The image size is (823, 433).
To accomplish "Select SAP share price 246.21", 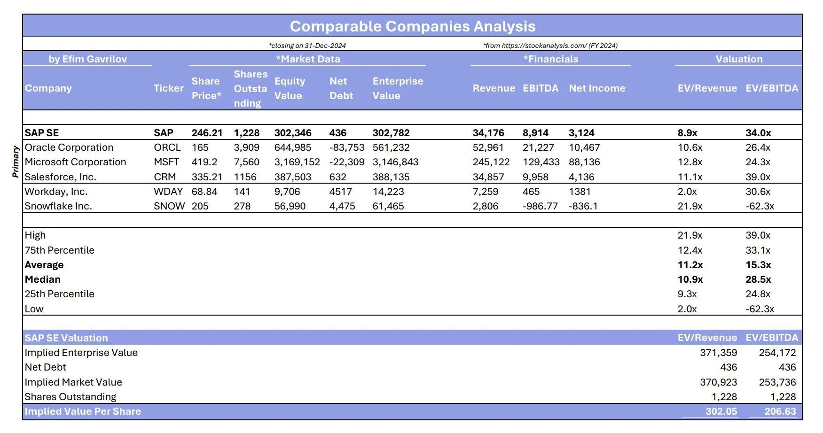I will 207,133.
